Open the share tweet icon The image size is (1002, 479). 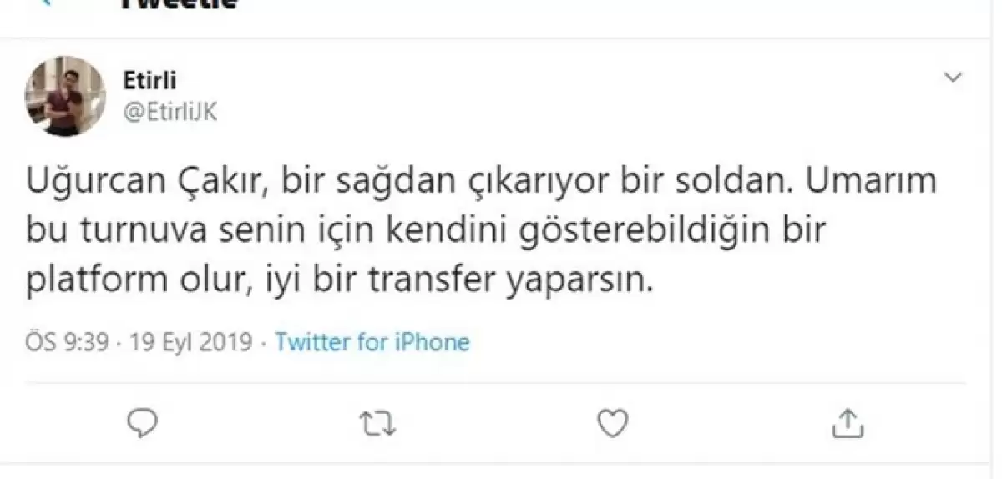pos(846,421)
